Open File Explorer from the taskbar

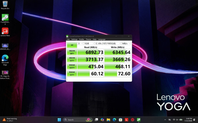pyautogui.click(x=108, y=120)
